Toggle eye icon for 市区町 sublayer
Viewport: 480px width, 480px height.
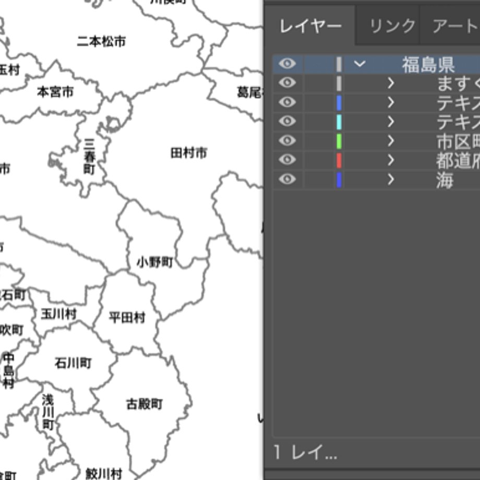(x=287, y=141)
